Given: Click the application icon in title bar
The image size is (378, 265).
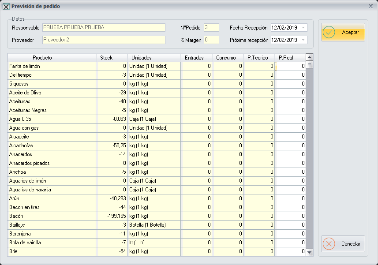Looking at the screenshot, I should (6, 7).
